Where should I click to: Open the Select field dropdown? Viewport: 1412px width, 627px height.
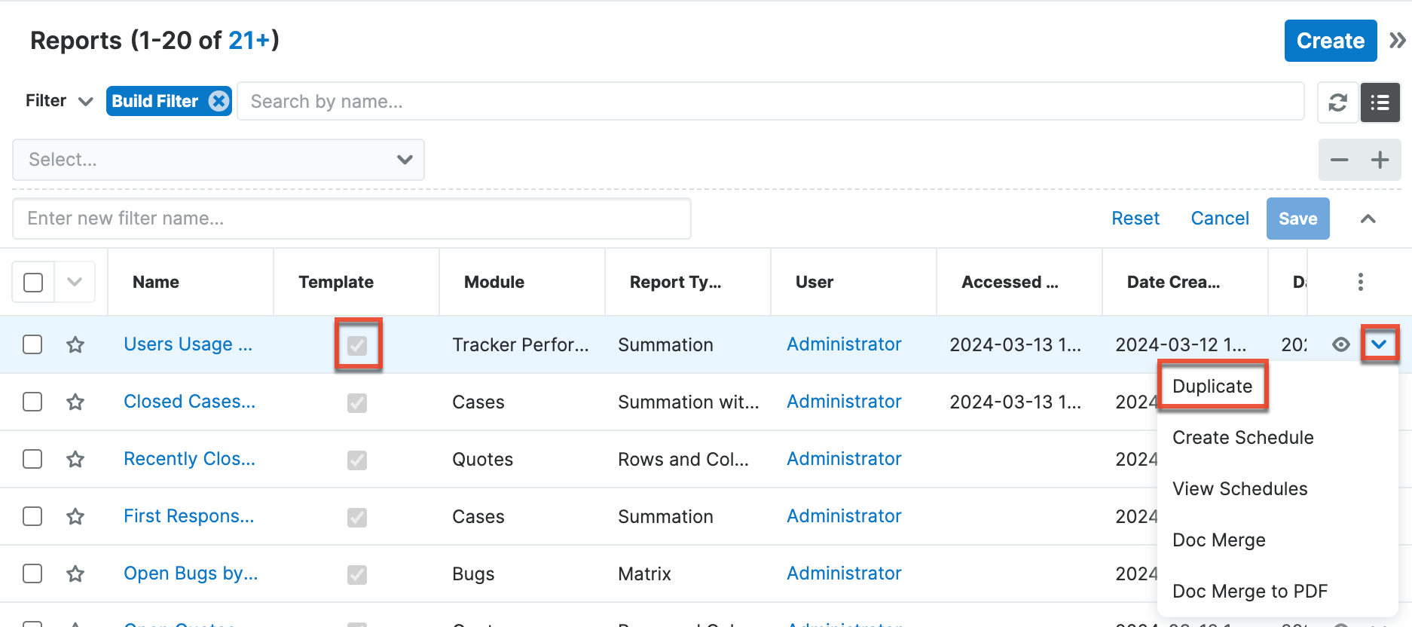(219, 160)
